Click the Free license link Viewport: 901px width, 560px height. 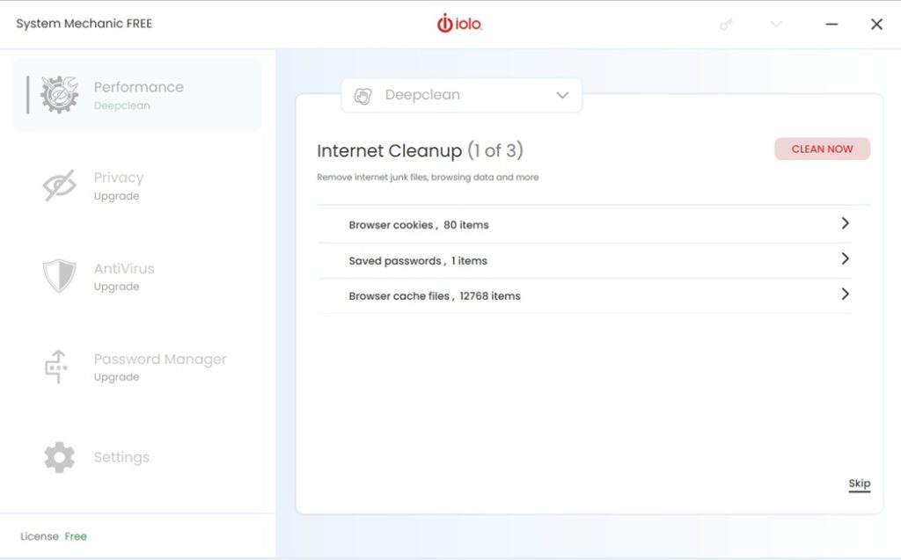pos(76,536)
